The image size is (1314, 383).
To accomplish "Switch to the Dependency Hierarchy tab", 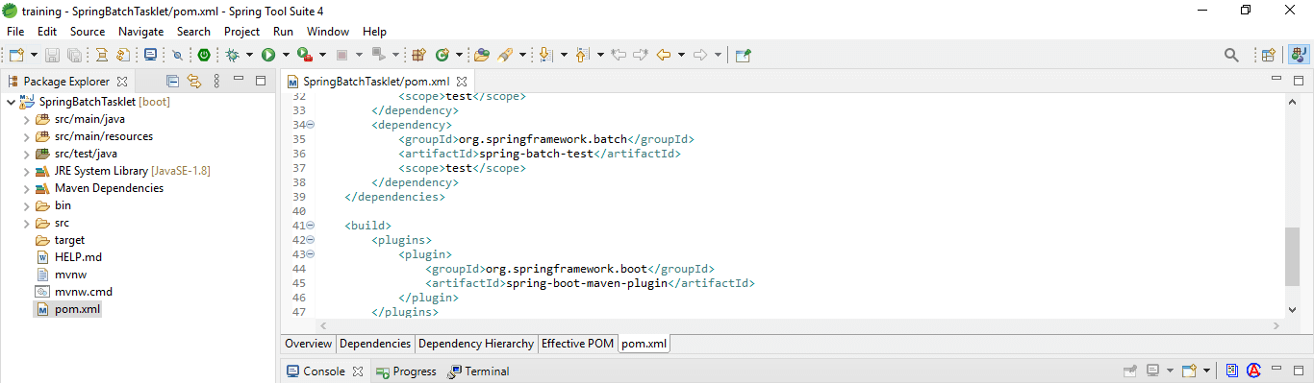I will tap(476, 344).
